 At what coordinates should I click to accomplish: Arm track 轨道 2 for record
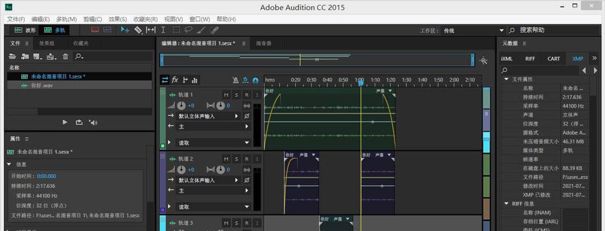[x=247, y=159]
